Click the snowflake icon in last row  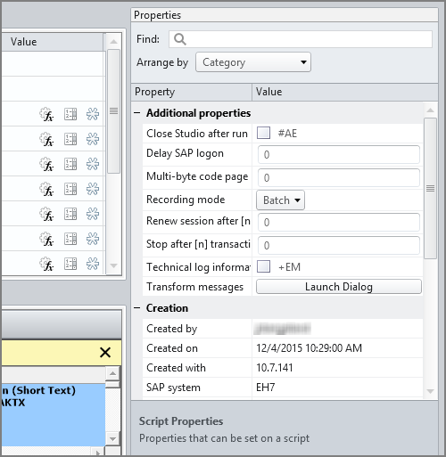tap(93, 264)
